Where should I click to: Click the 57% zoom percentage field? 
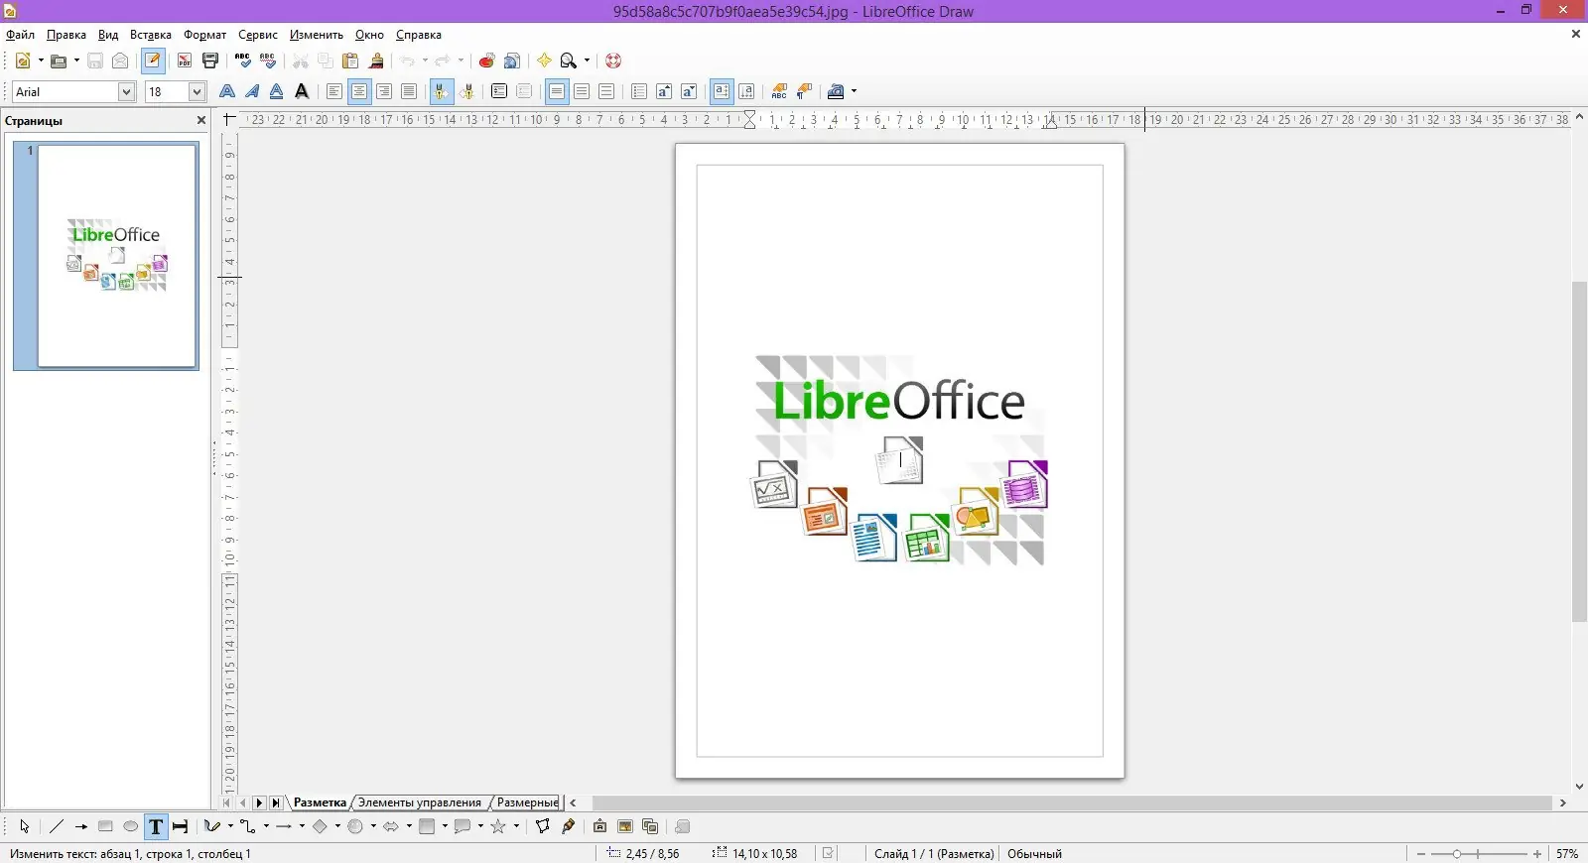point(1567,854)
